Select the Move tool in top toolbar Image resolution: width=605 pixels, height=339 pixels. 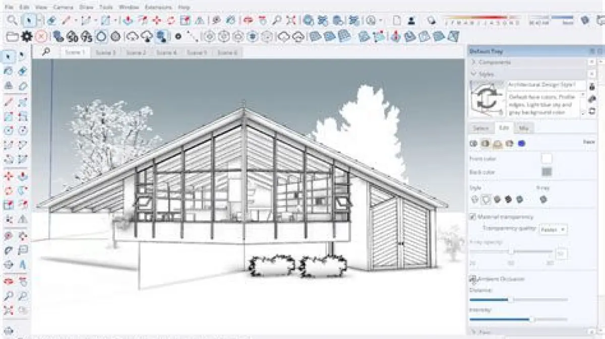(x=157, y=21)
